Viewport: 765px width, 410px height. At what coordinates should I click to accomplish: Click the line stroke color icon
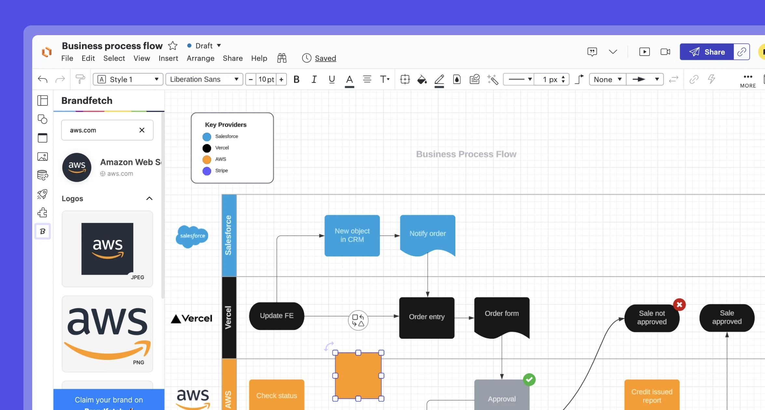tap(439, 79)
